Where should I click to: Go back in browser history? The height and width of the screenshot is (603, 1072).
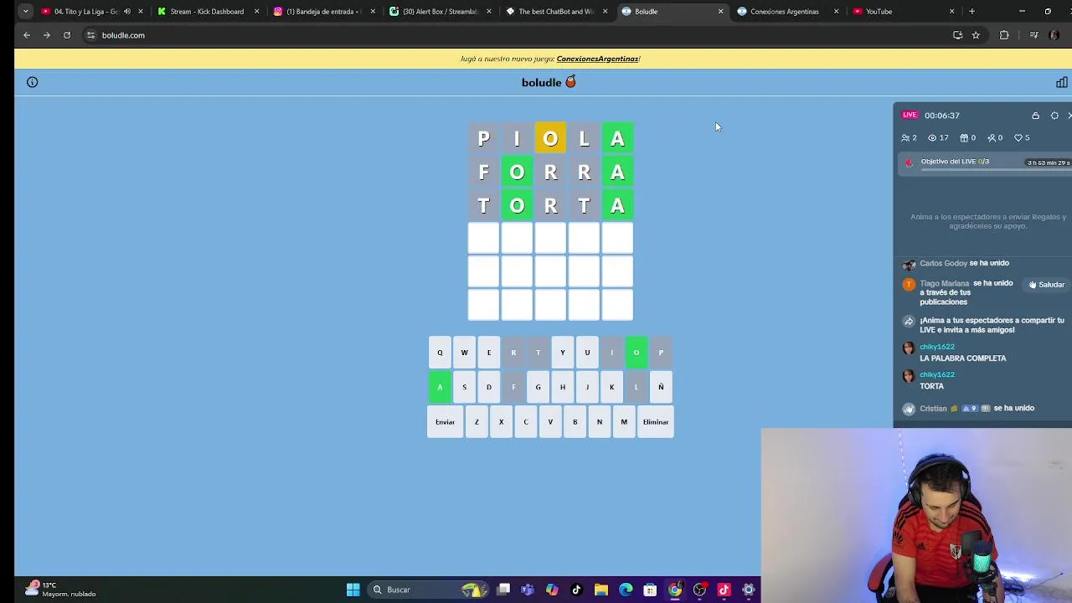(x=27, y=35)
